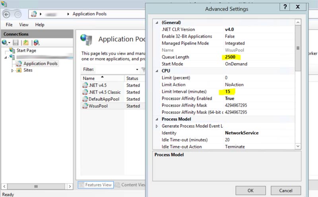Screen dimensions: 318x197
Task: Select Queue Length value 2500
Action: tap(230, 57)
